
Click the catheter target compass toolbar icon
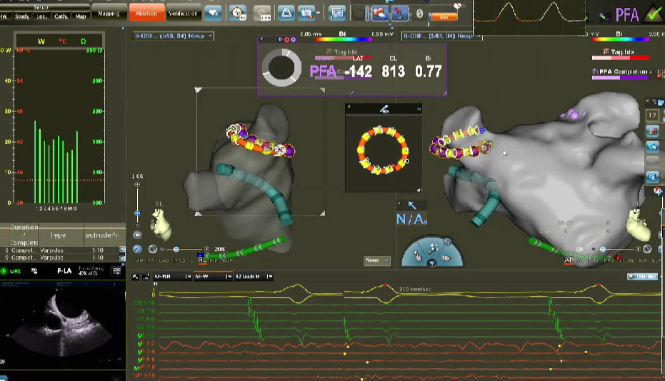point(237,12)
